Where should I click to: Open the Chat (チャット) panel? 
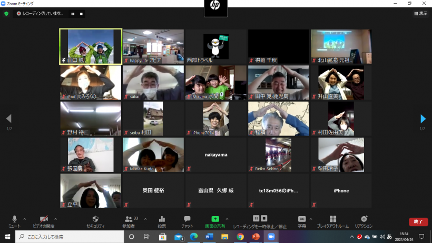coord(187,221)
